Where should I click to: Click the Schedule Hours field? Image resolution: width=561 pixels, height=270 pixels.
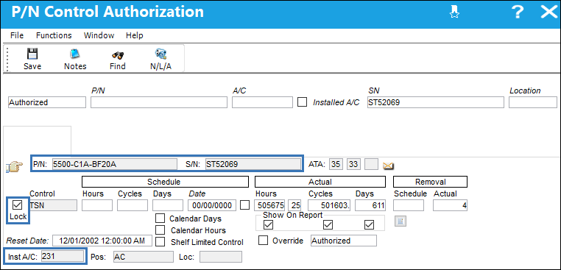click(x=97, y=205)
